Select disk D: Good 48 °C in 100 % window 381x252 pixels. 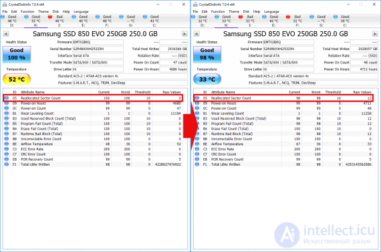(10, 21)
